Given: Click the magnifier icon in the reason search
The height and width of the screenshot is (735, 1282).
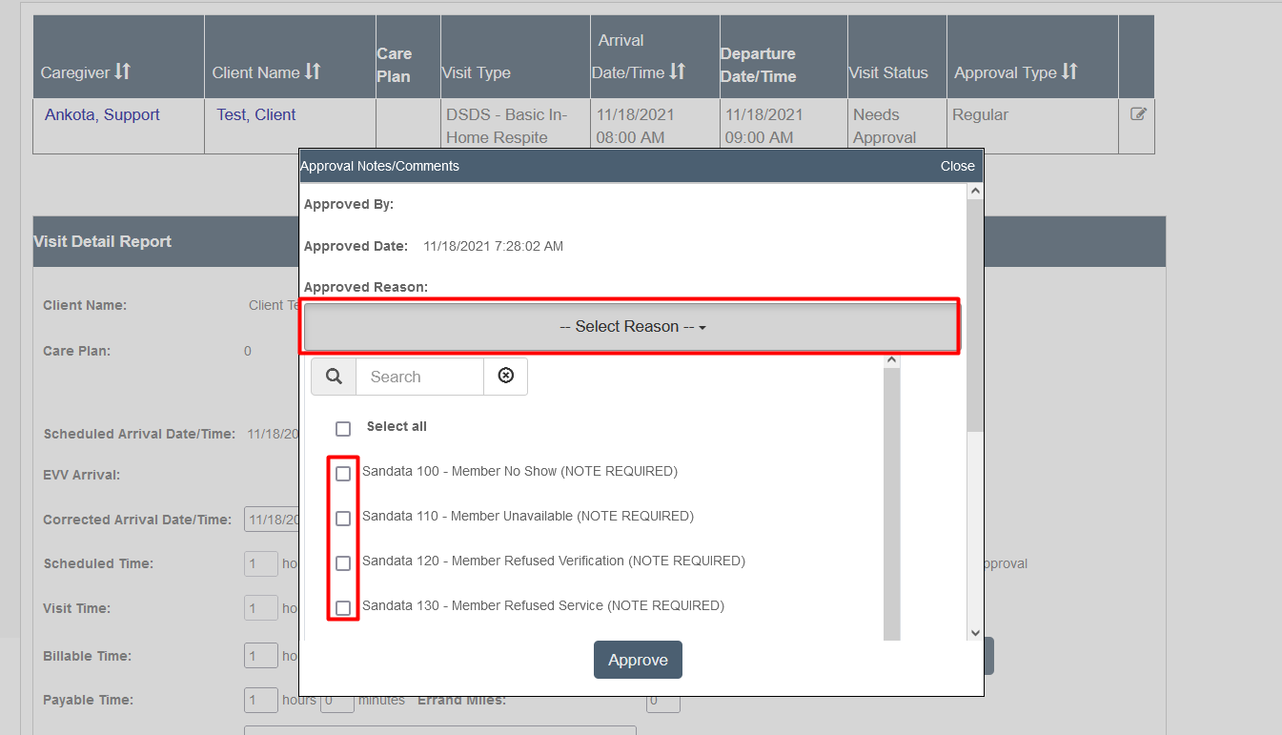Looking at the screenshot, I should [x=333, y=377].
